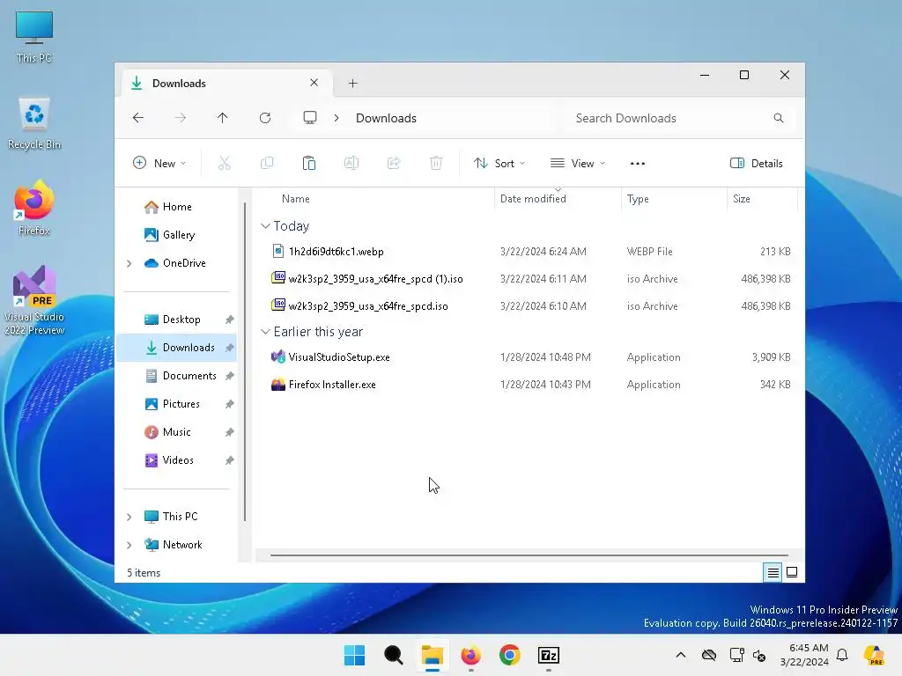Expand the OneDrive tree node
The height and width of the screenshot is (676, 902).
[x=129, y=263]
